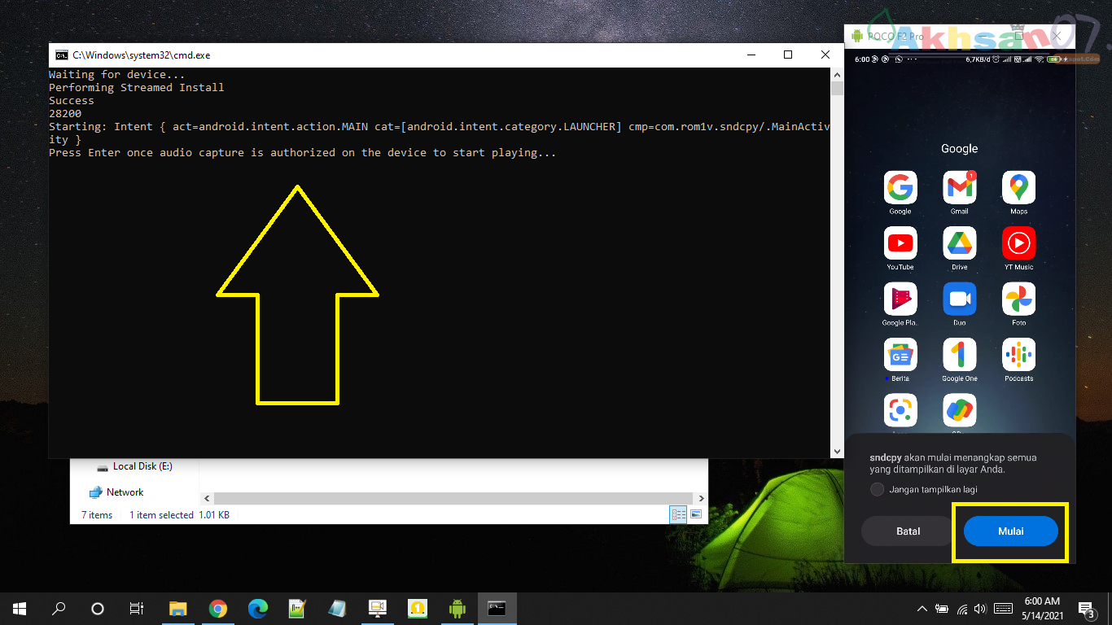Screen dimensions: 1112x625
Task: Launch Google Chrome from taskbar
Action: (x=217, y=609)
